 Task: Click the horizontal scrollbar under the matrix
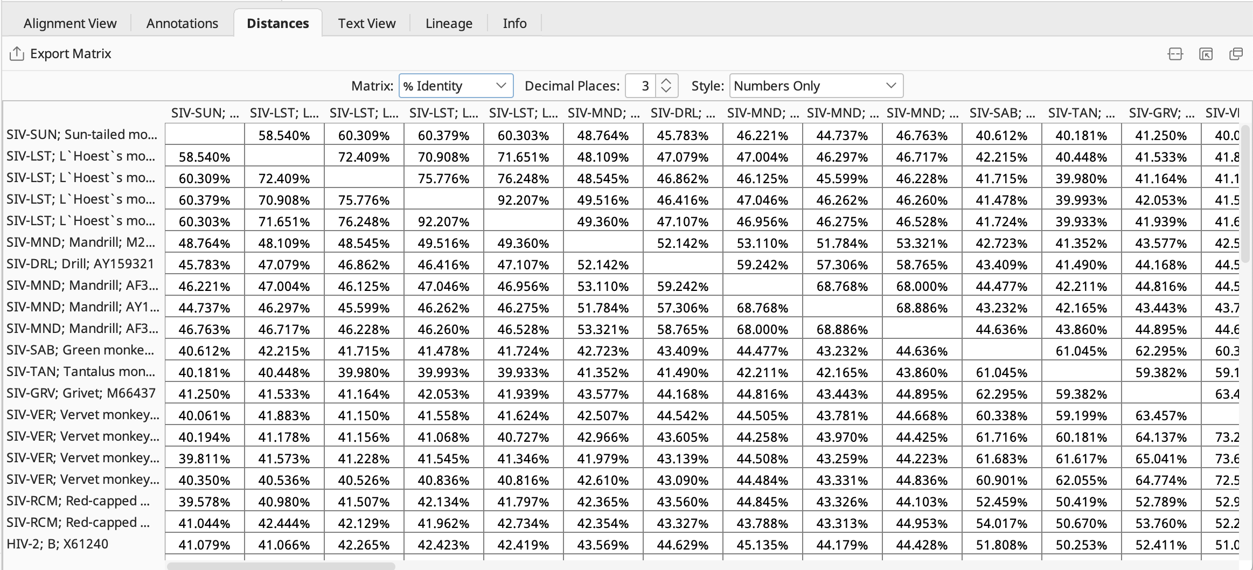[281, 566]
